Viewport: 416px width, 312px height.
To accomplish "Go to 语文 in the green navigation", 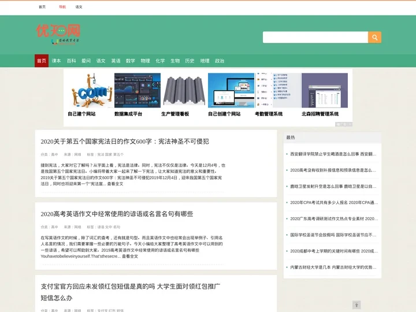I will 101,61.
